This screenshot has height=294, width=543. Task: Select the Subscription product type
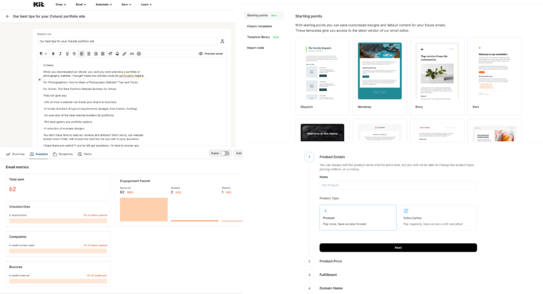(x=438, y=218)
